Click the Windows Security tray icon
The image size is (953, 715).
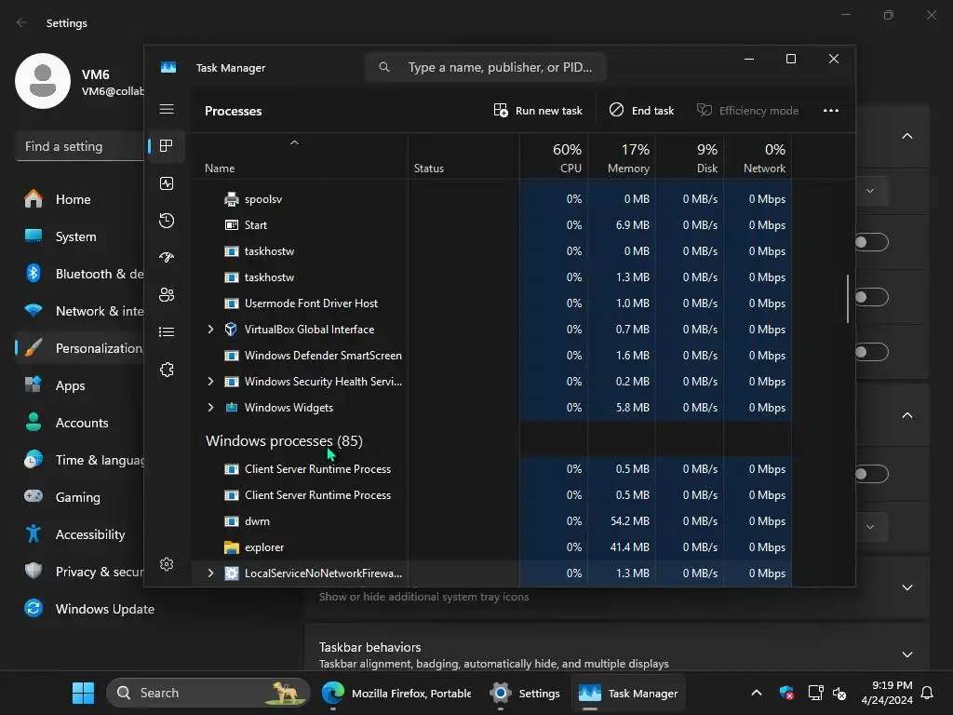pyautogui.click(x=786, y=693)
